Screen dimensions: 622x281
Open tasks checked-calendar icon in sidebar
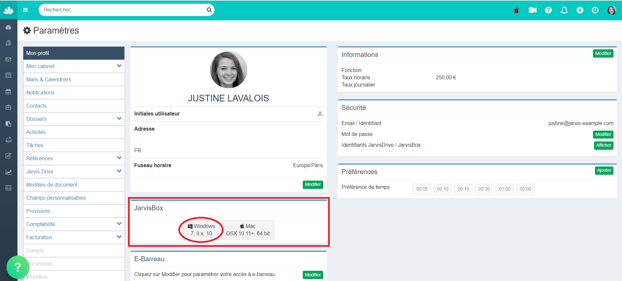pos(9,91)
